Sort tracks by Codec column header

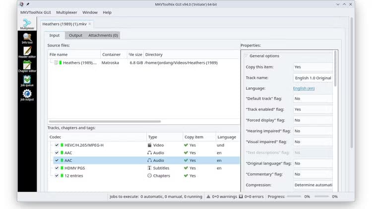coord(97,137)
